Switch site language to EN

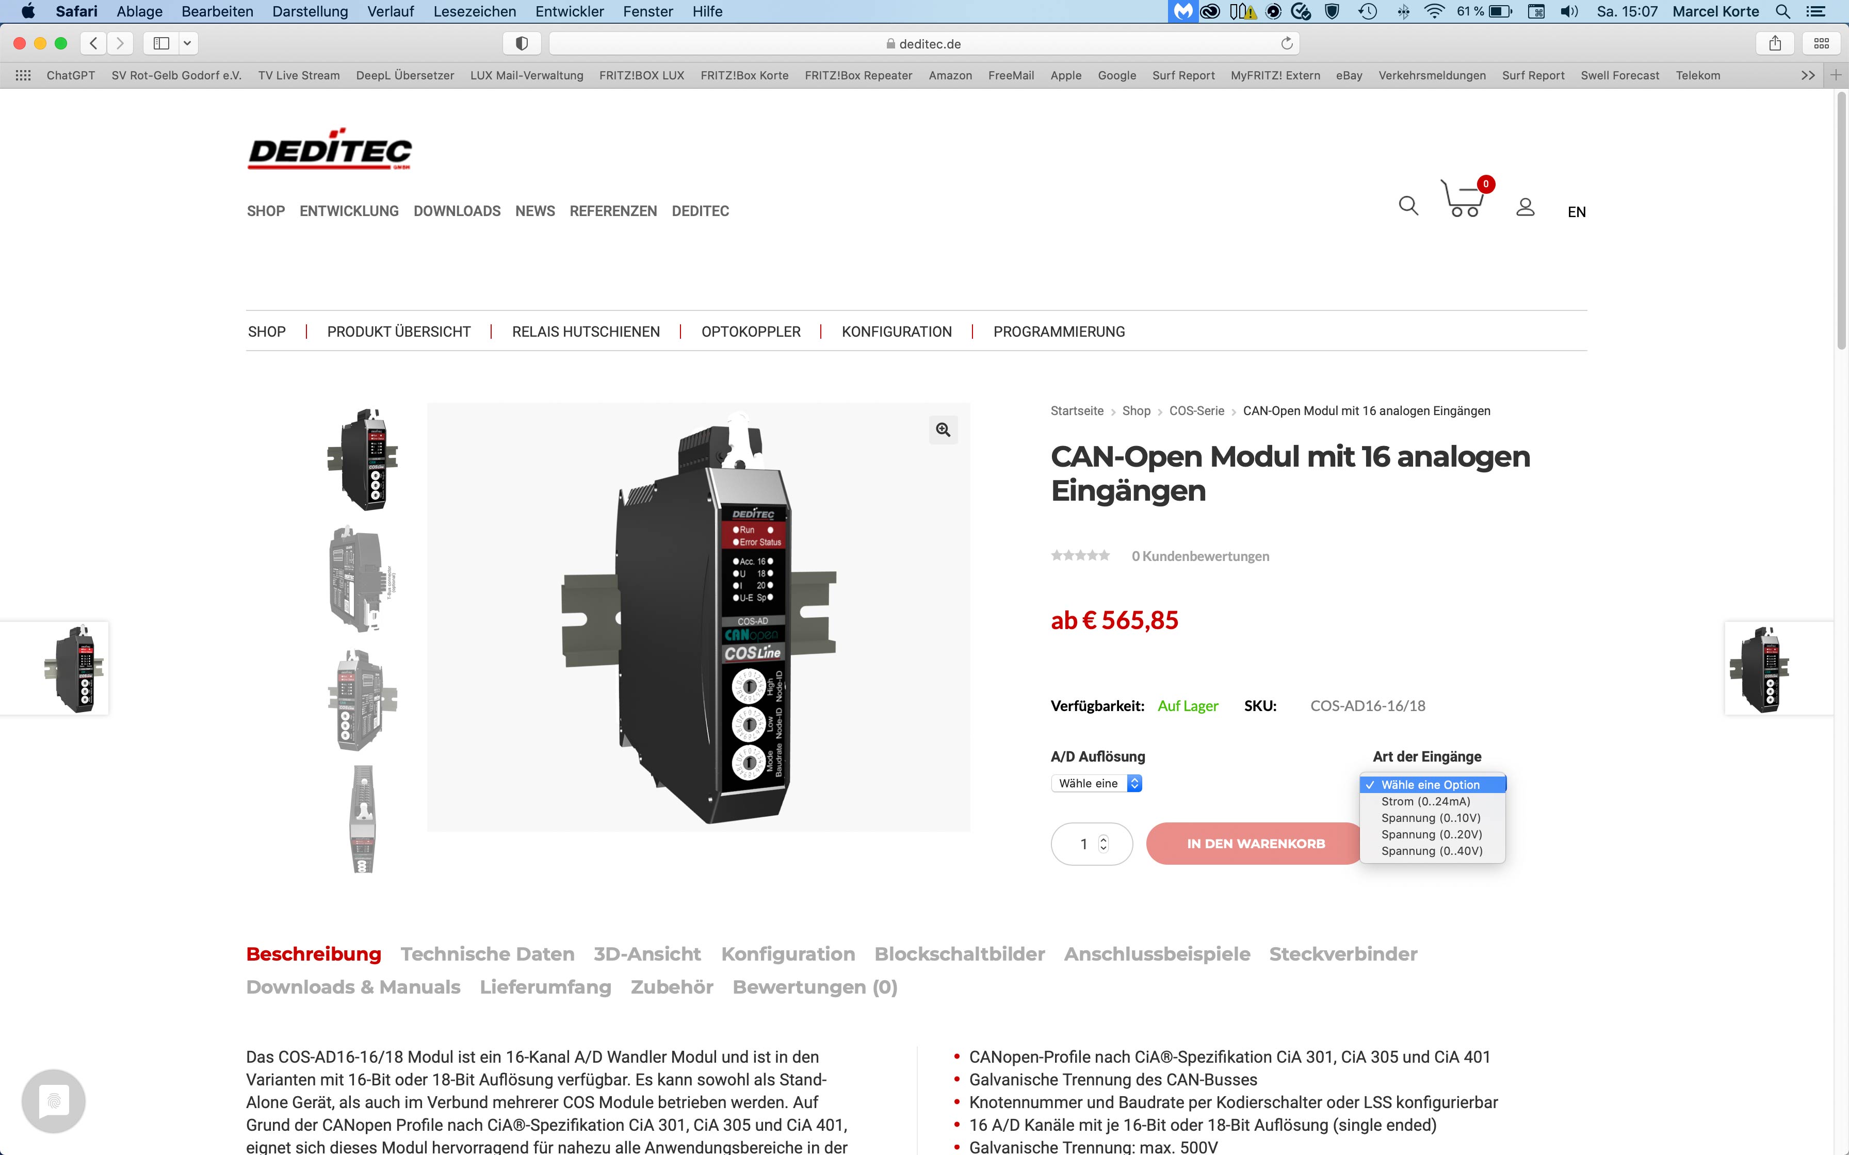click(x=1576, y=211)
